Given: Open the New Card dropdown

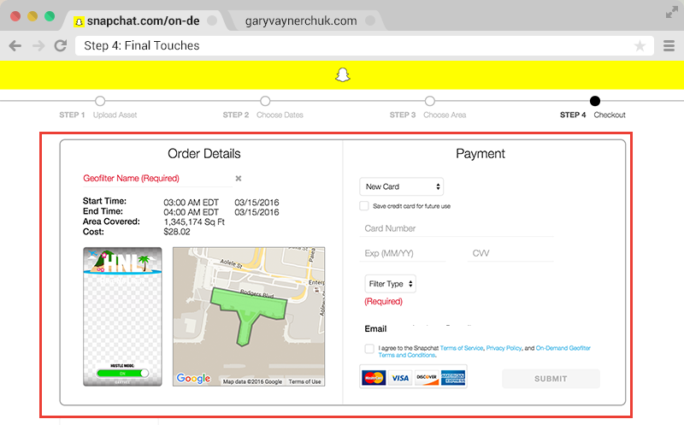Looking at the screenshot, I should [401, 186].
